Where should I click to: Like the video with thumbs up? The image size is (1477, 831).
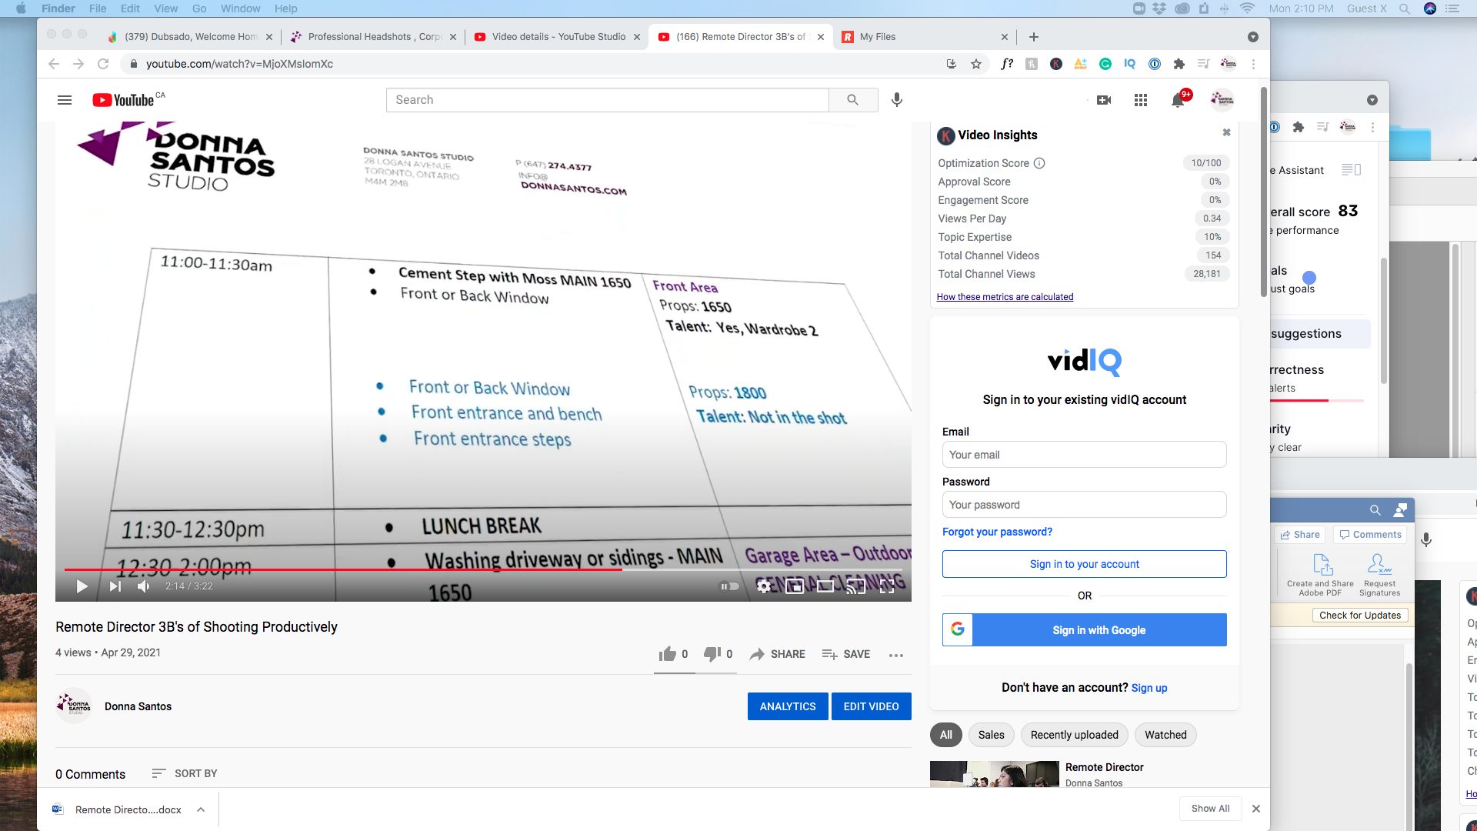click(x=673, y=654)
